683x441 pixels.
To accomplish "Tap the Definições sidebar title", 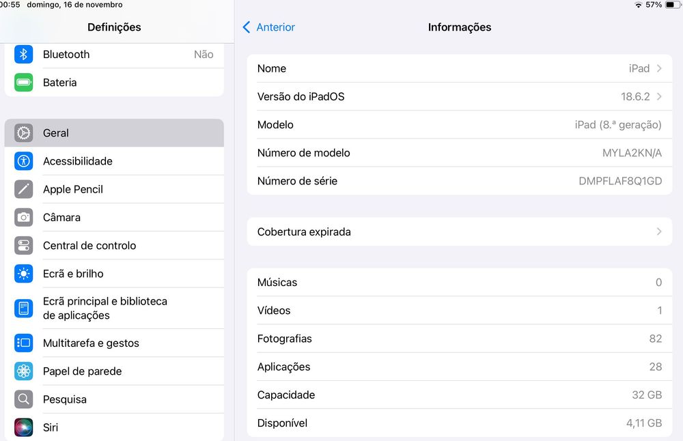I will 114,27.
